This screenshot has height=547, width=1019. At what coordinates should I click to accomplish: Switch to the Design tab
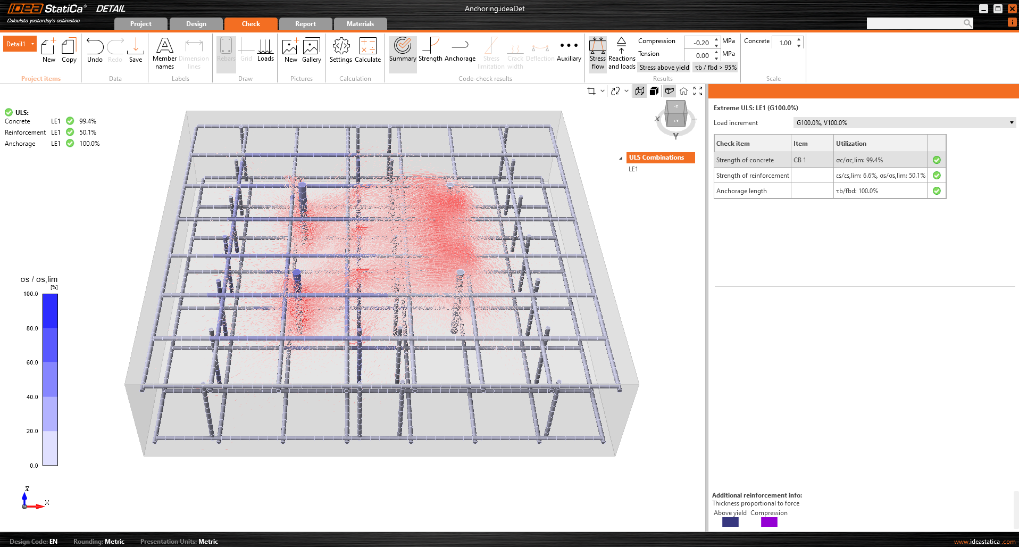[196, 24]
